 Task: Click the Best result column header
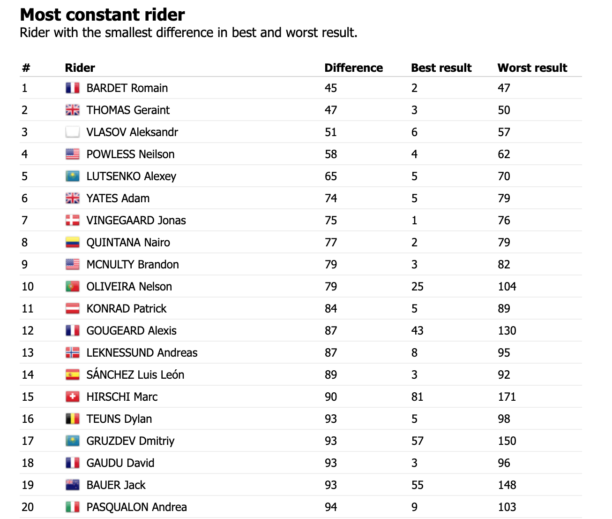click(441, 68)
